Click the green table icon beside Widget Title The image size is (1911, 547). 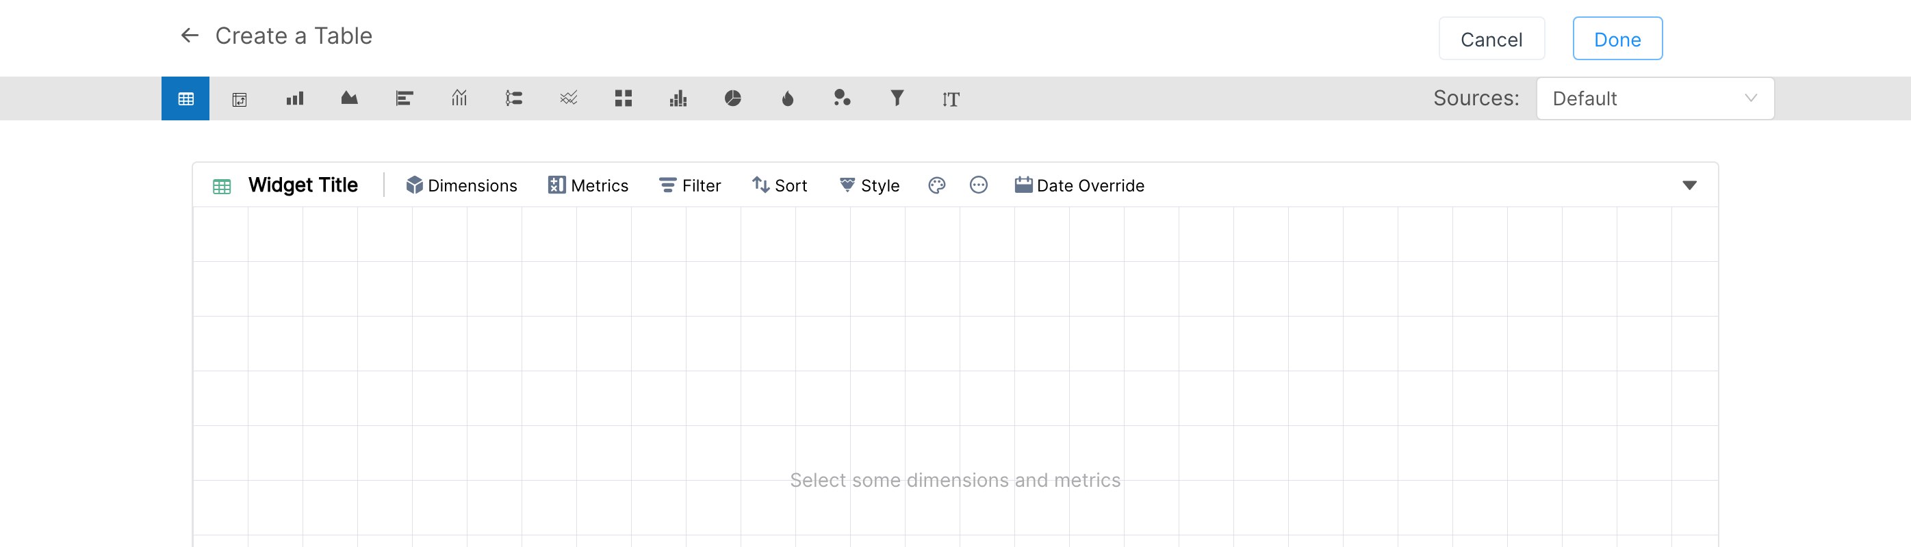tap(222, 186)
